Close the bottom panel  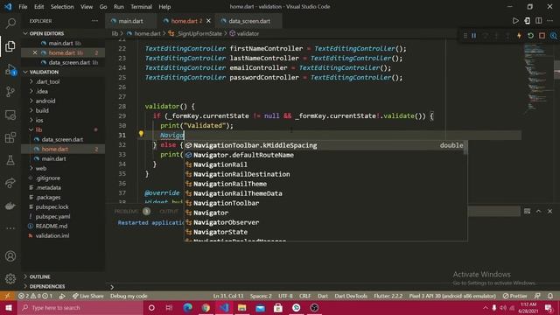(550, 212)
